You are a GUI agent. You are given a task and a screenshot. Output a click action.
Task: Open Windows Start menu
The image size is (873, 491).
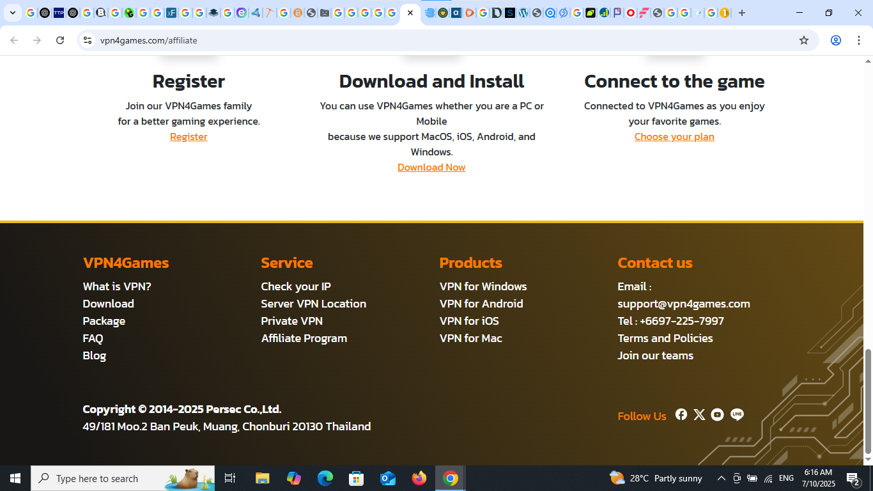coord(15,478)
